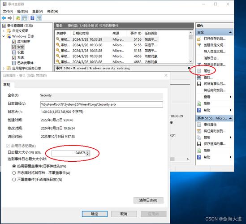This screenshot has height=224, width=246.
Task: Open 属性 in the actions pane
Action: pyautogui.click(x=204, y=71)
